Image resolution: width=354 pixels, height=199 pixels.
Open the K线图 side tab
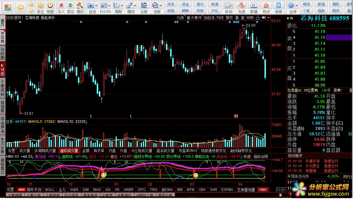(2, 70)
